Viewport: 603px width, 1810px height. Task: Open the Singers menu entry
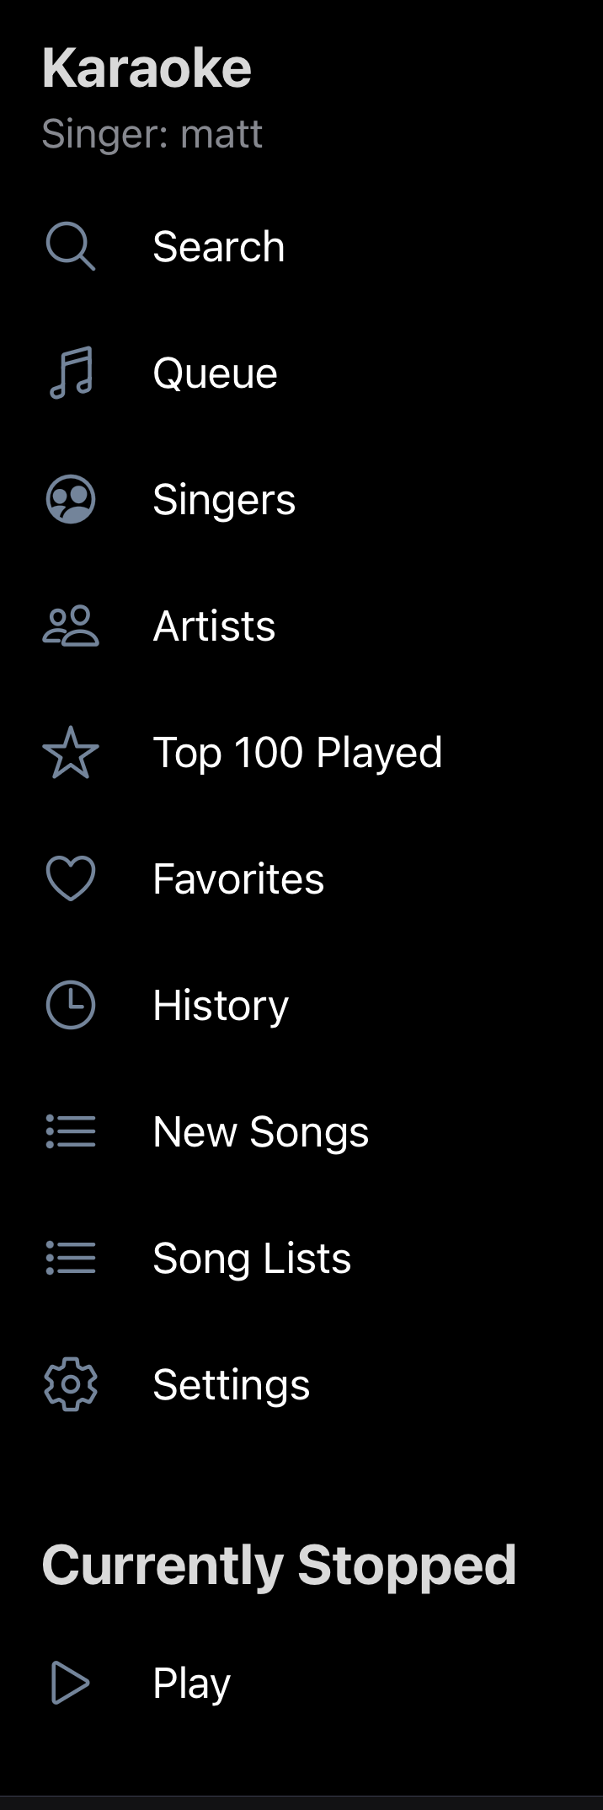tap(224, 500)
